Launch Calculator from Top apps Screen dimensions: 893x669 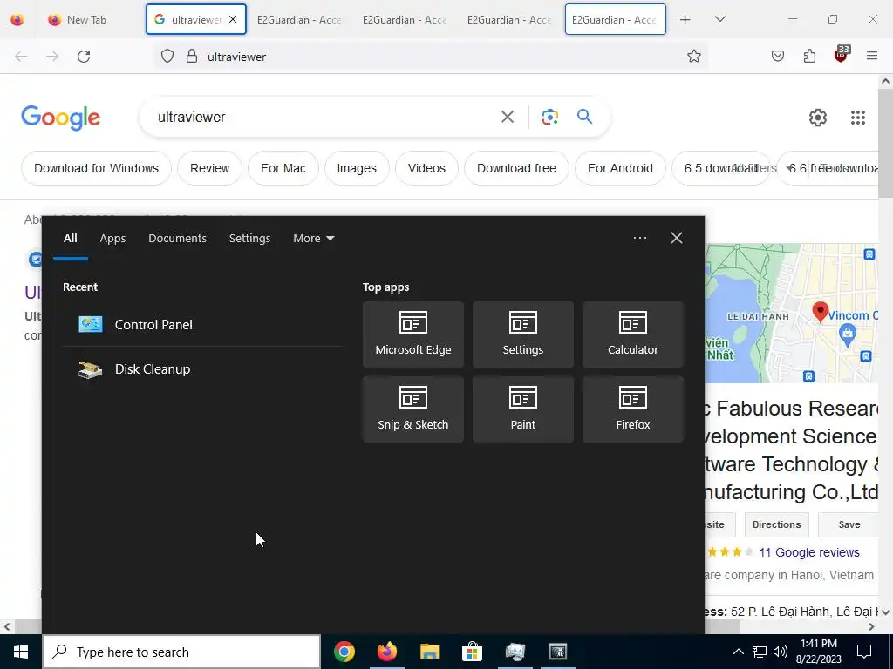click(x=633, y=334)
